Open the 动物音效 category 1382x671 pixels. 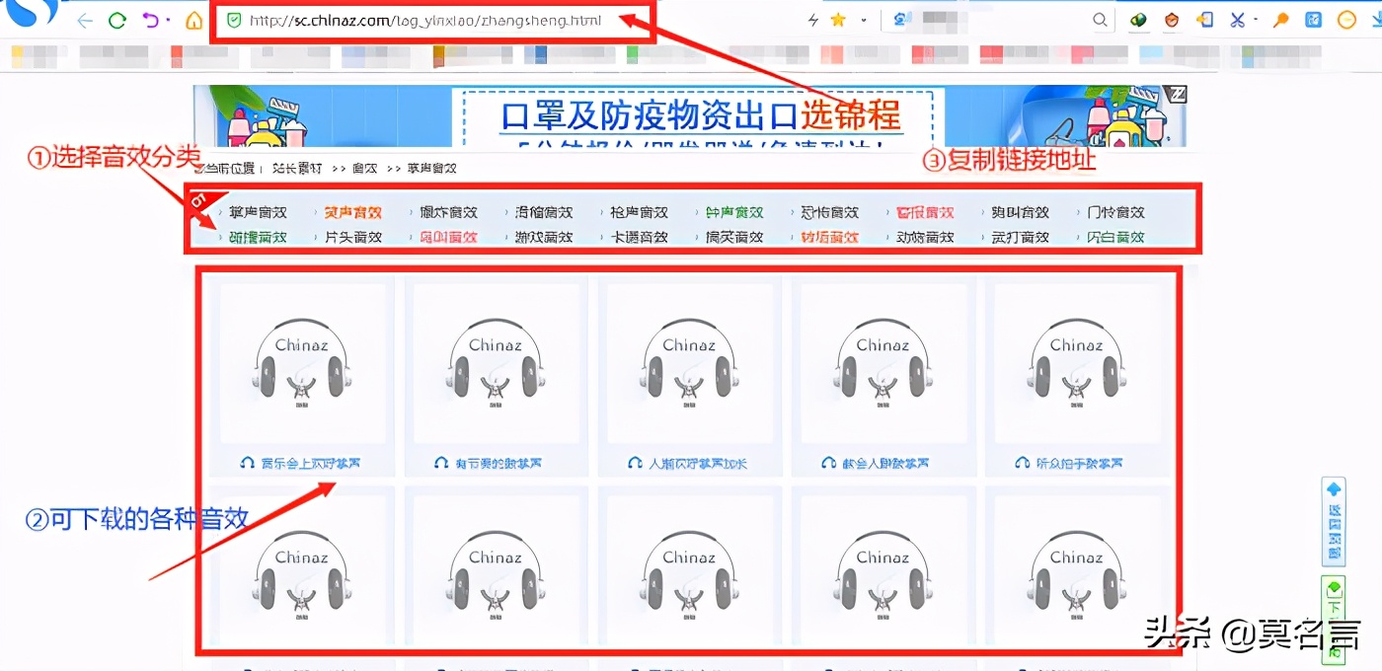(926, 237)
